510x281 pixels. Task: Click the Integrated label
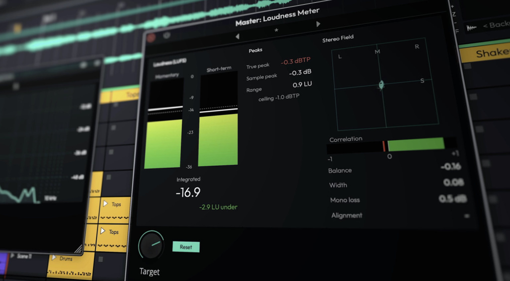pyautogui.click(x=188, y=180)
